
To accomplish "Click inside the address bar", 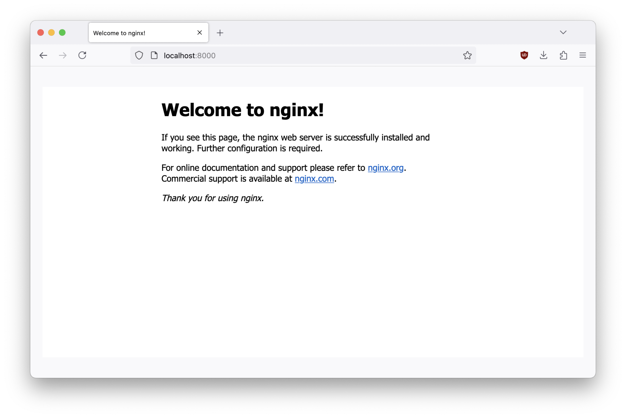I will click(293, 55).
